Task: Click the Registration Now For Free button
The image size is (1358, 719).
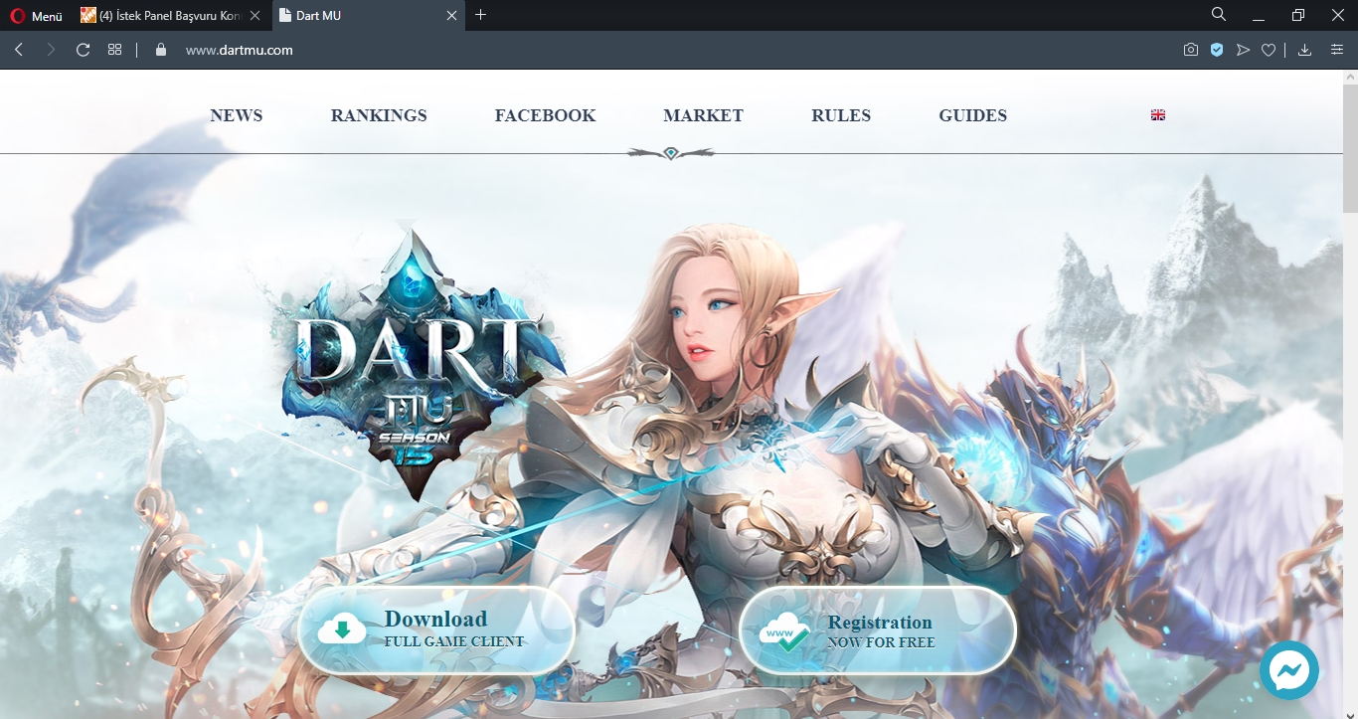Action: coord(878,630)
